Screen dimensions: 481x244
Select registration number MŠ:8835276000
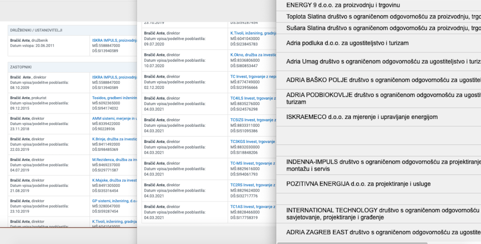(x=245, y=104)
